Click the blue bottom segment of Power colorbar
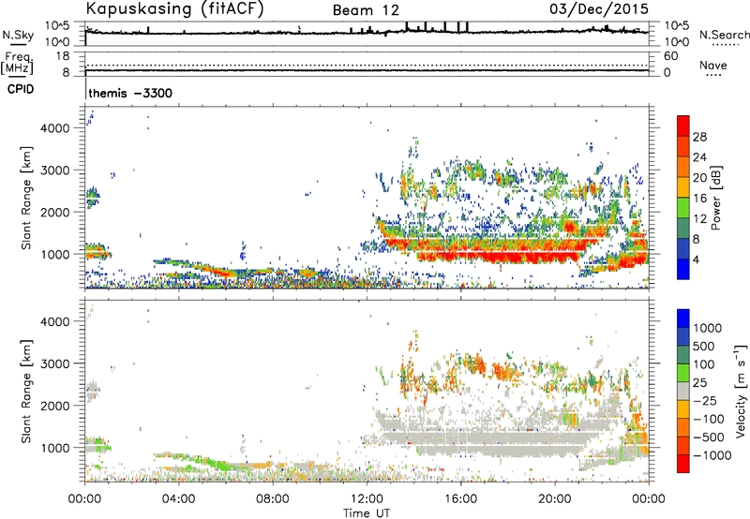 click(x=683, y=269)
